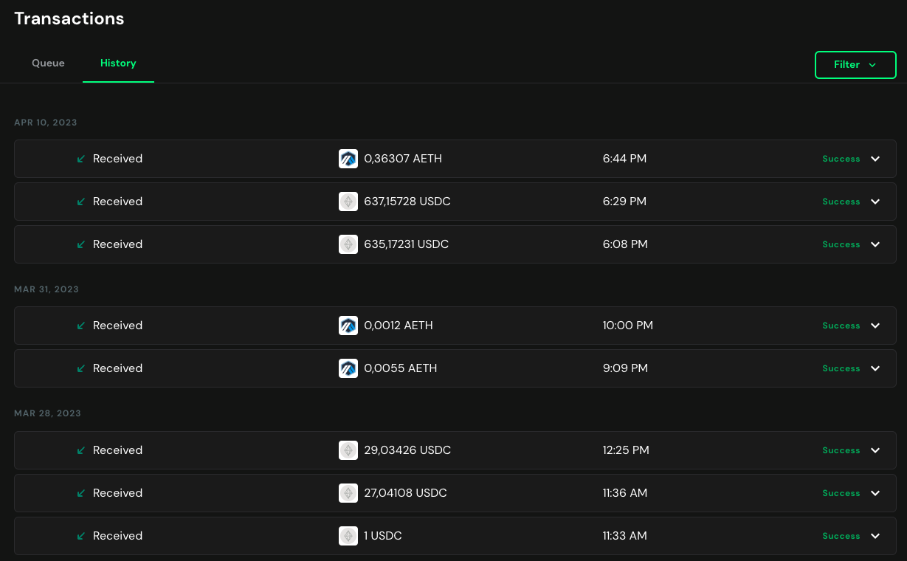Click the green received arrow on first transaction
907x561 pixels.
(81, 158)
